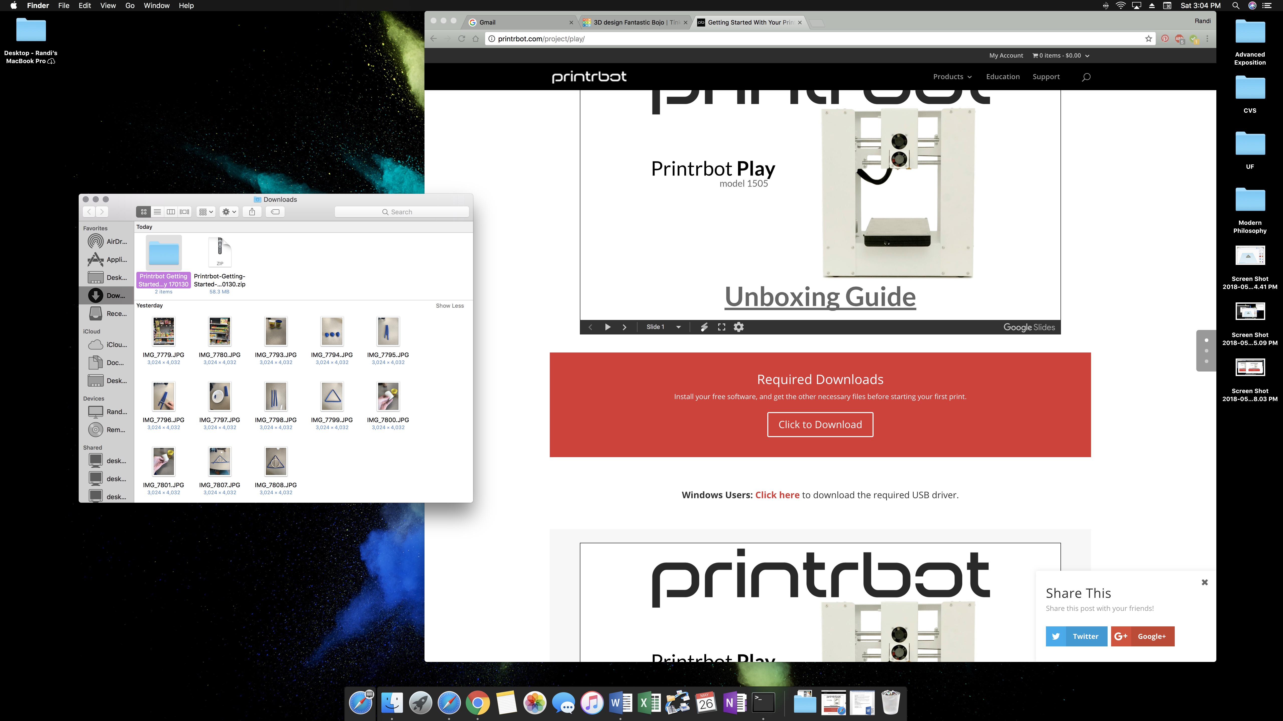The height and width of the screenshot is (721, 1283).
Task: Select Downloads in Finder sidebar
Action: 106,296
